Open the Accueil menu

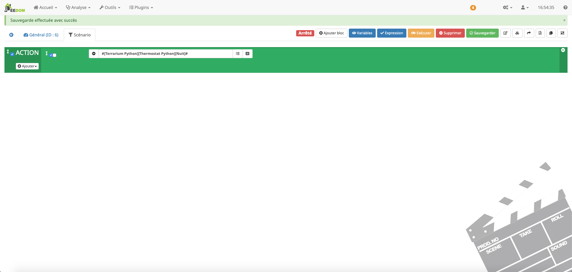[45, 7]
